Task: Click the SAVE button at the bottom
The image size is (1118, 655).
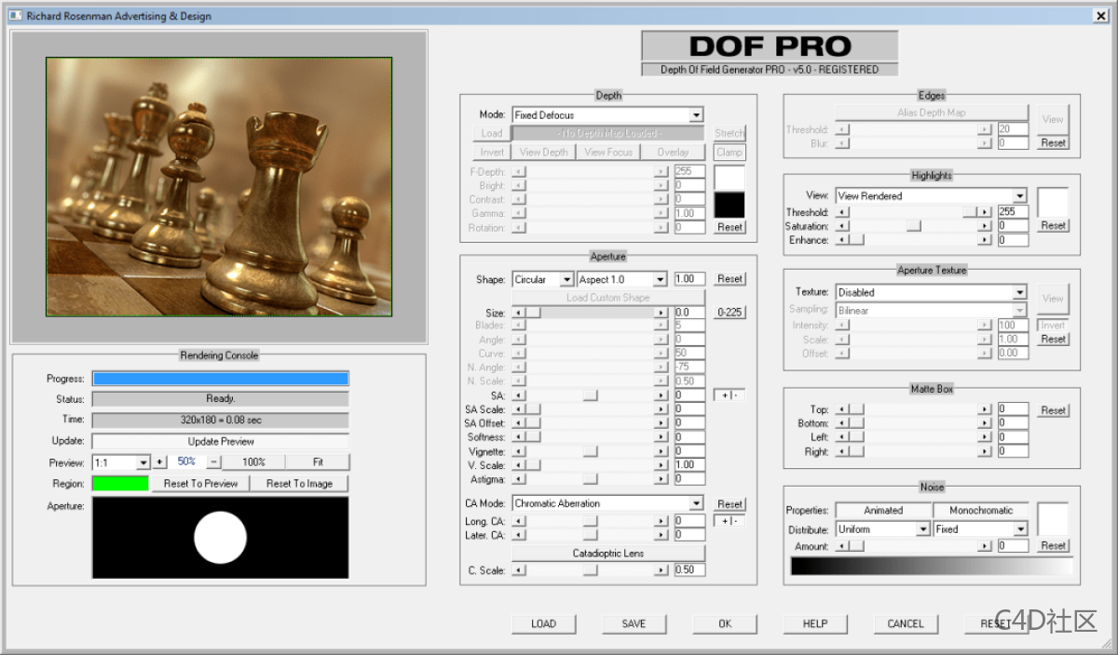Action: [x=634, y=623]
